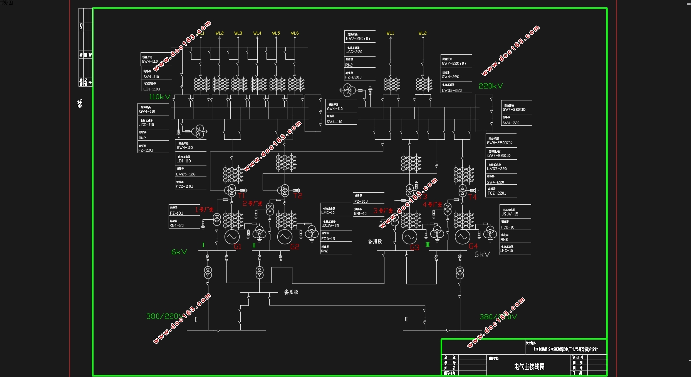Viewport: 691px width, 377px height.
Task: Click the FCZ-220J equipment label
Action: point(497,194)
